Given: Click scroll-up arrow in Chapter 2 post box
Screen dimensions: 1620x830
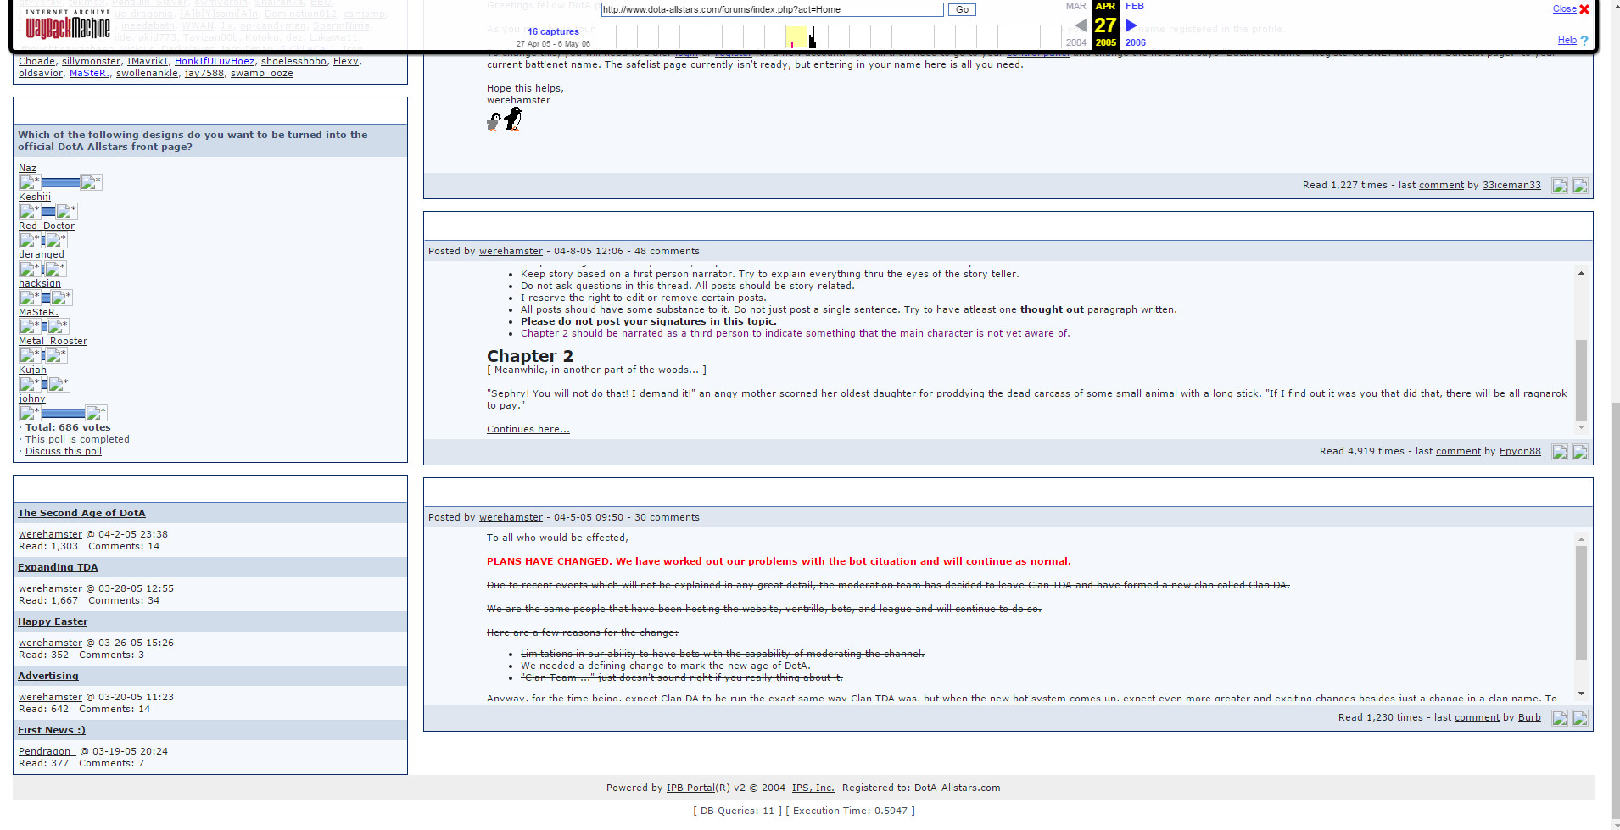Looking at the screenshot, I should tap(1581, 273).
